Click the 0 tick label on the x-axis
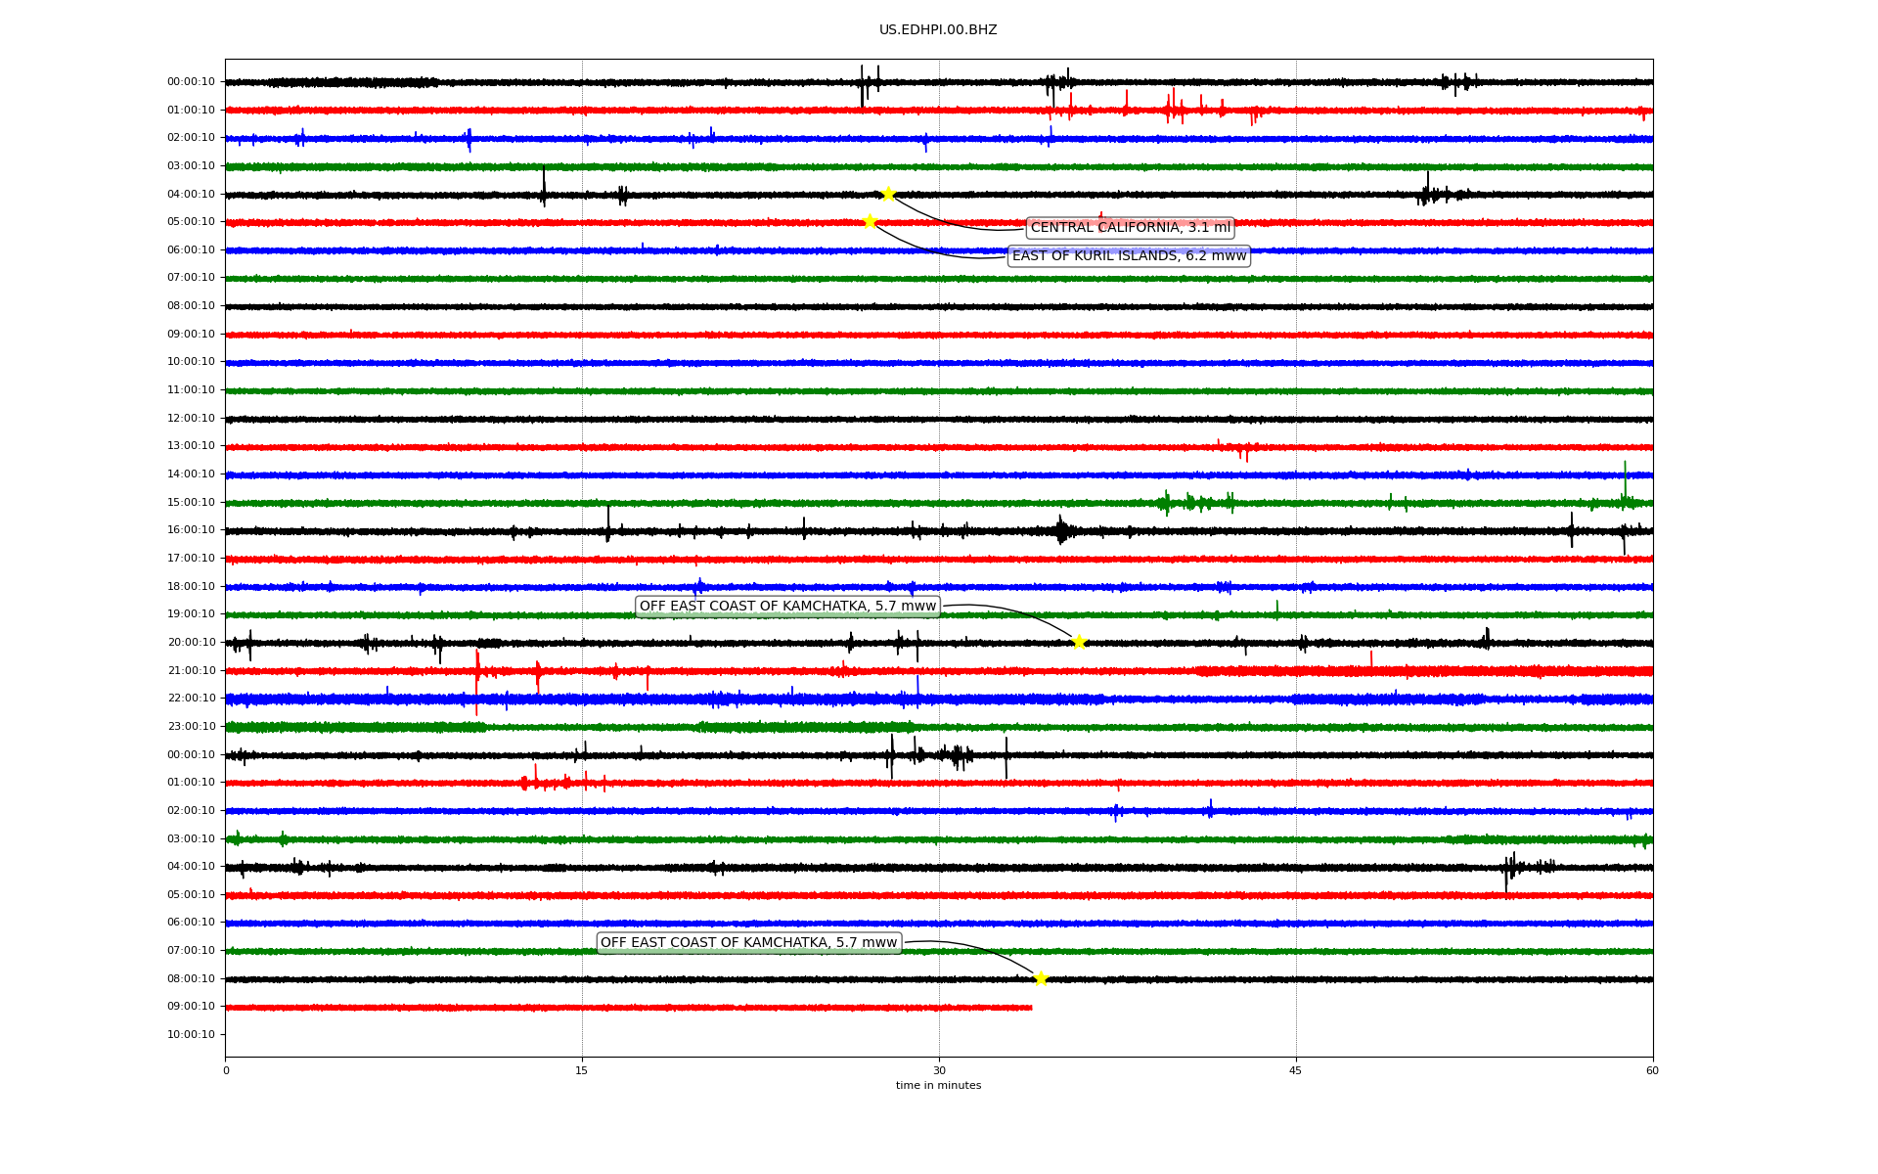Viewport: 1878px width, 1174px height. (x=226, y=1070)
